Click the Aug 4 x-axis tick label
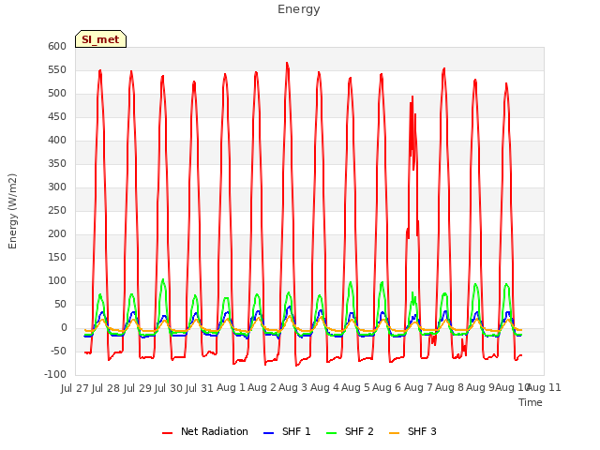Screen dimensions: 600x450 point(324,388)
